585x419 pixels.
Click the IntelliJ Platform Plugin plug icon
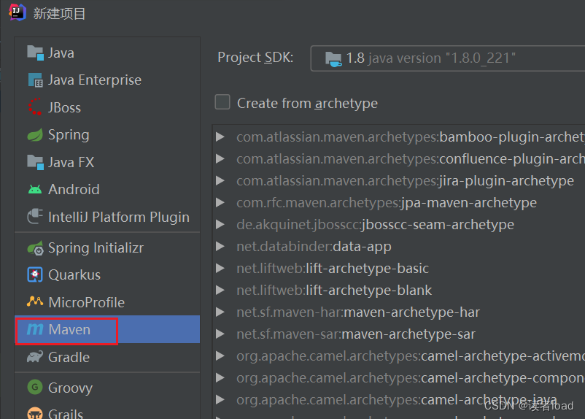click(x=35, y=216)
